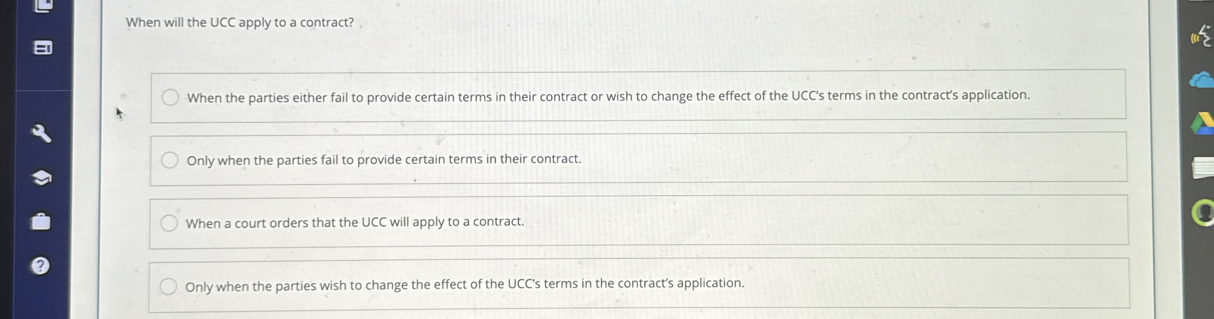Pick the answer about wishing to change UCC's effect
The image size is (1214, 319).
pyautogui.click(x=168, y=286)
